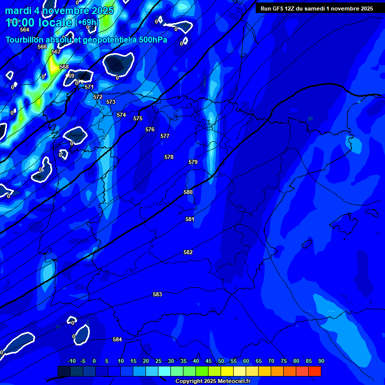Click the Run GFS 12Z header label

316,9
